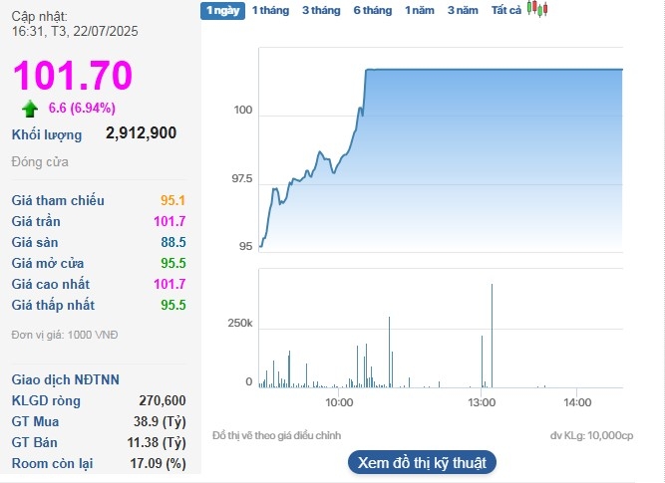Open the 1 năm chart tab

coord(420,10)
